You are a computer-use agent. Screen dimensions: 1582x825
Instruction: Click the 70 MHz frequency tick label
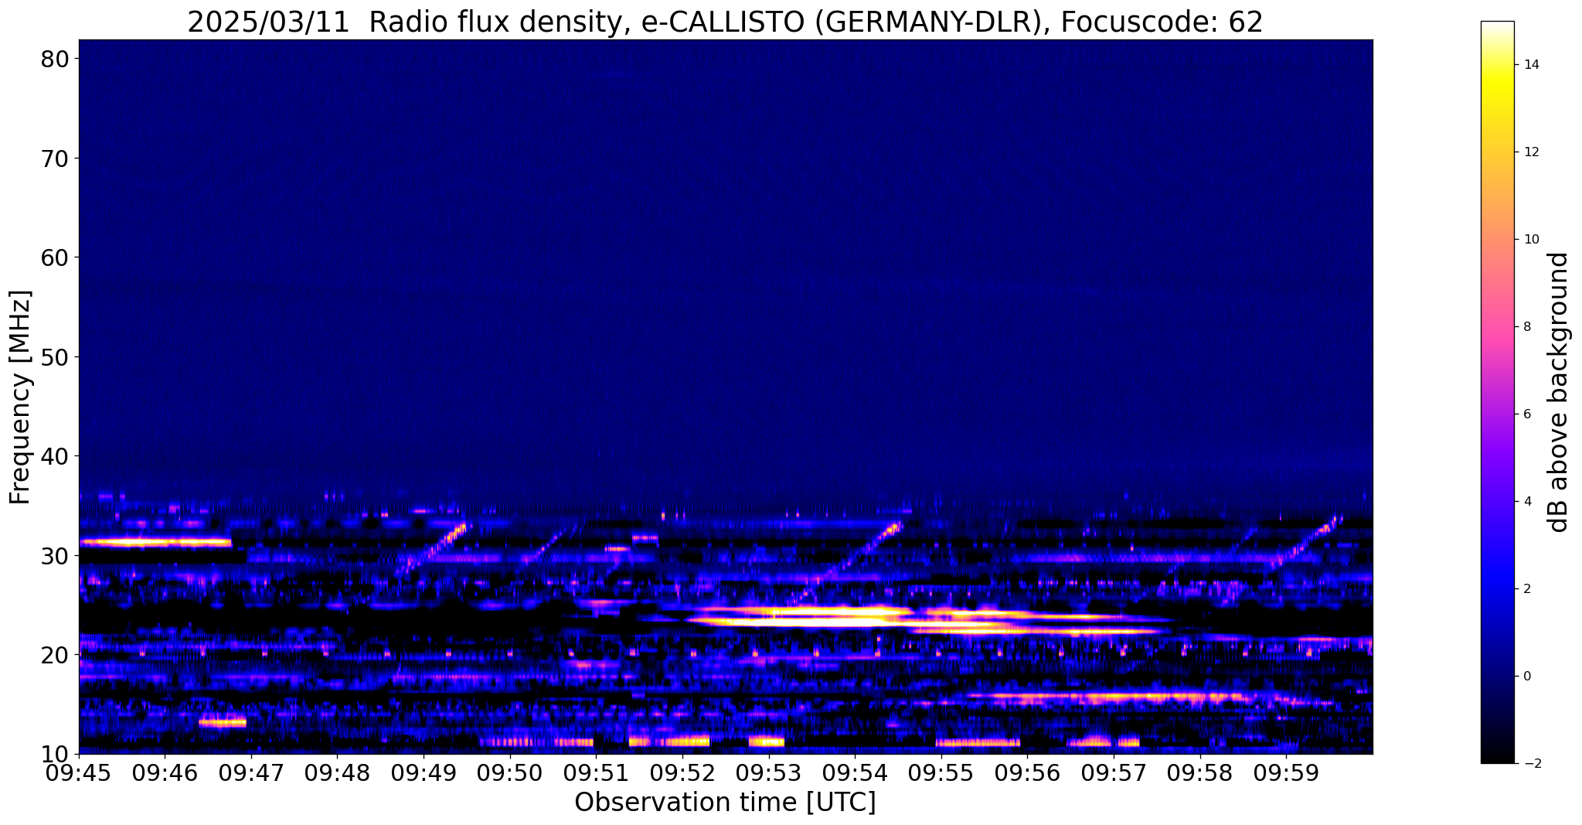(55, 159)
